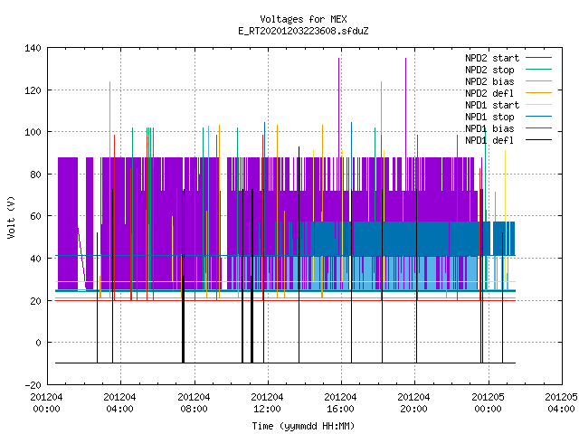
Task: Click the -20 y-axis tick label
Action: tap(33, 385)
